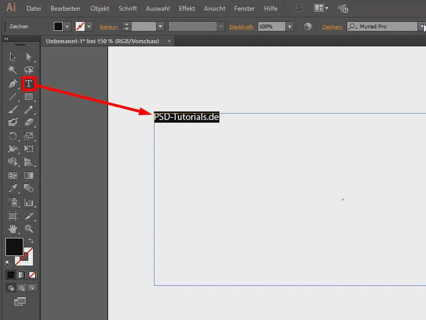
Task: Select the Free Transform tool
Action: coord(29,149)
